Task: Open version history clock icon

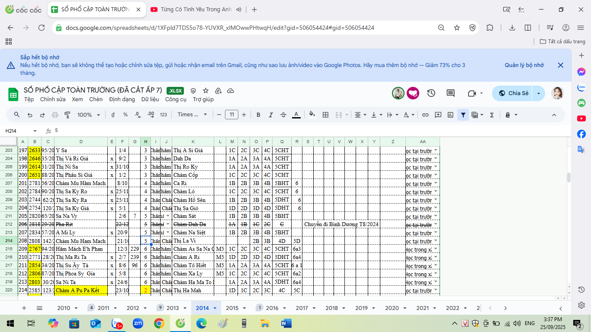Action: tap(431, 93)
